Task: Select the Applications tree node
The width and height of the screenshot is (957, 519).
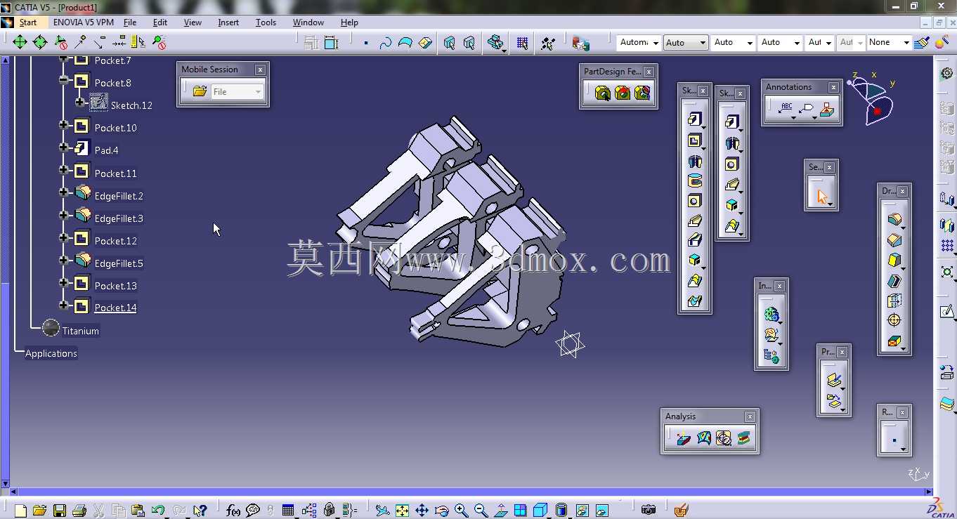Action: click(51, 353)
